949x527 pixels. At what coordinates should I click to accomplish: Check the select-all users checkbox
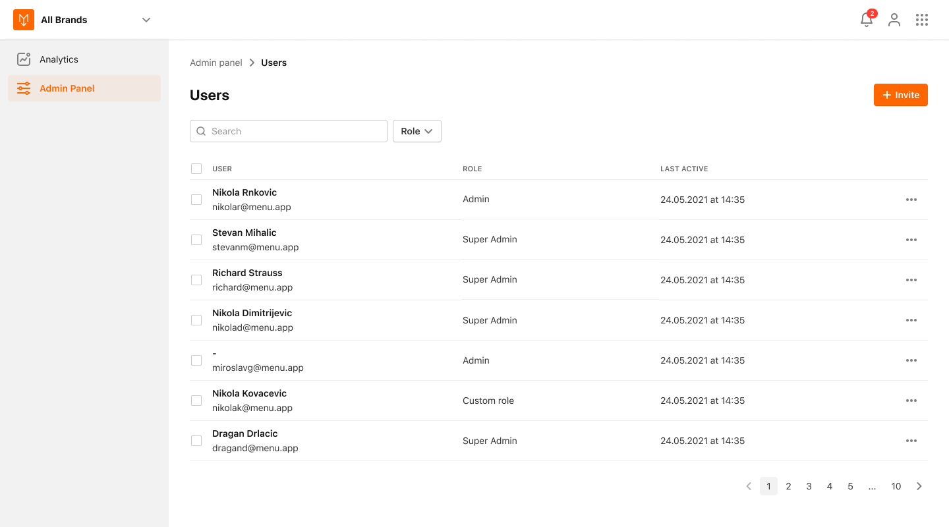(x=196, y=169)
